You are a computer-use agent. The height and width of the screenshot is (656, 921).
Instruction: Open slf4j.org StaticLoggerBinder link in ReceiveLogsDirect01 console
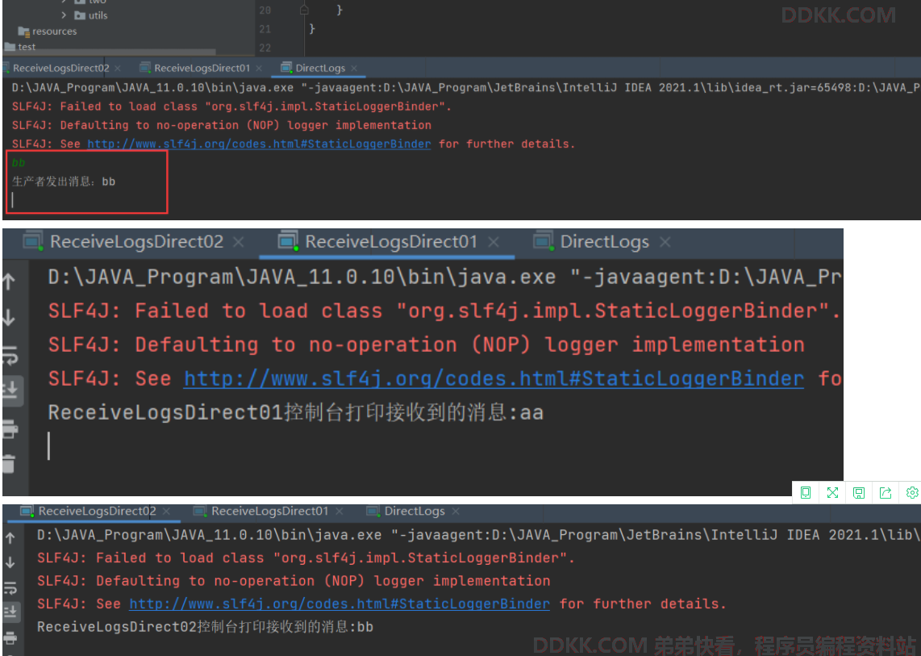[494, 378]
